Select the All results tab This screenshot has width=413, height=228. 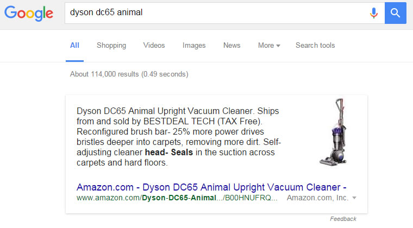(74, 46)
